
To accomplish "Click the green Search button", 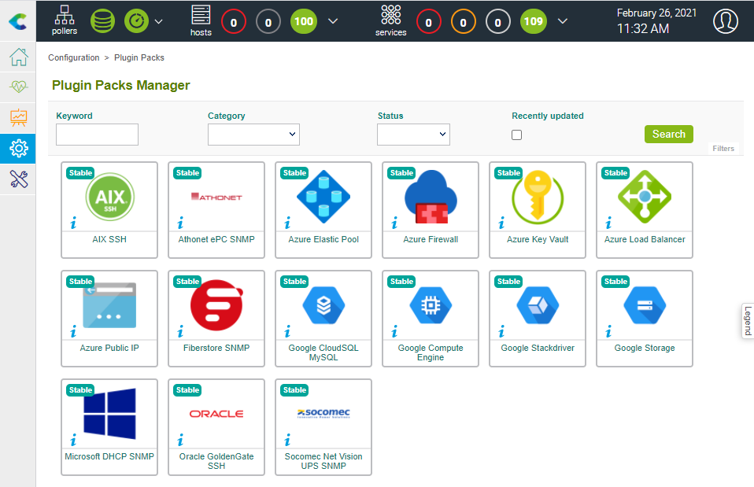I will (669, 134).
